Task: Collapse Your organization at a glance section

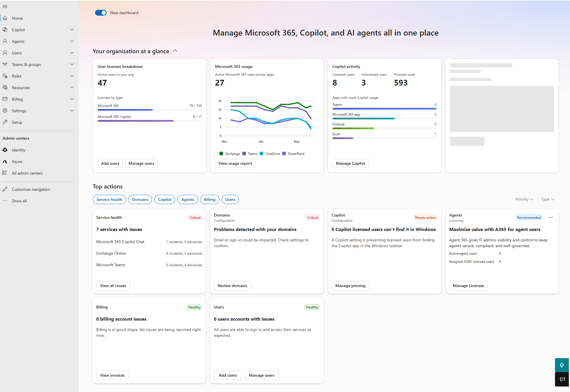Action: (175, 51)
